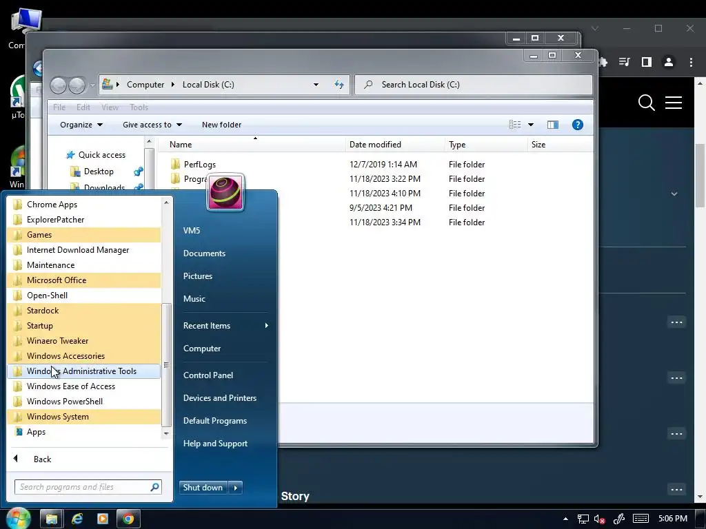Click the search magnifier in start menu

pos(154,487)
